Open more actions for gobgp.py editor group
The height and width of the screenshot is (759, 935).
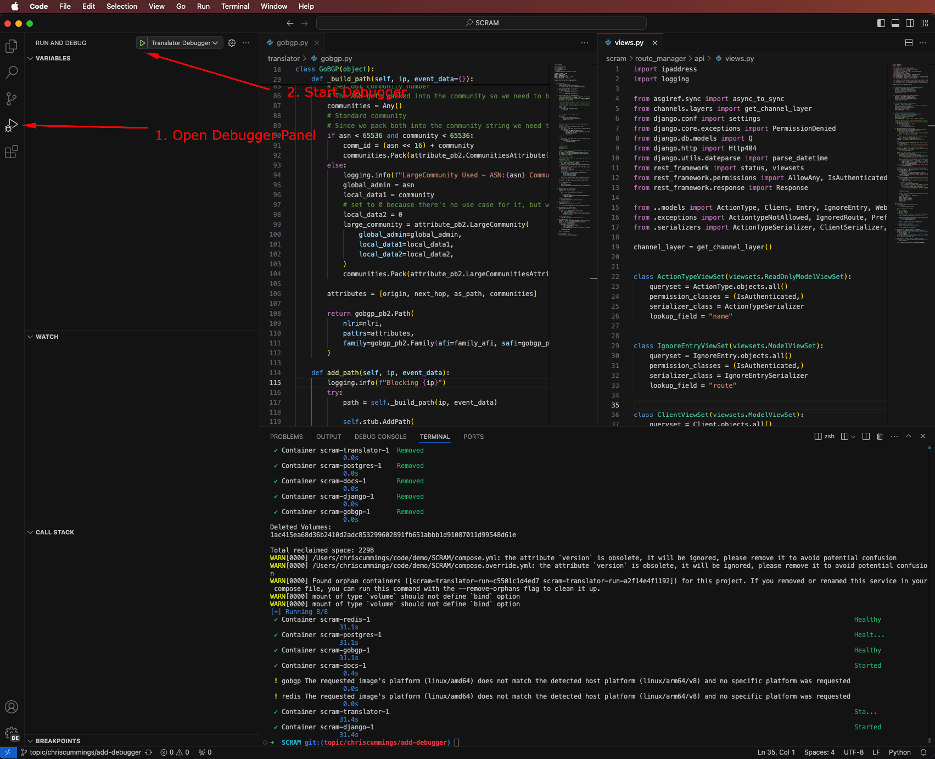click(x=585, y=43)
